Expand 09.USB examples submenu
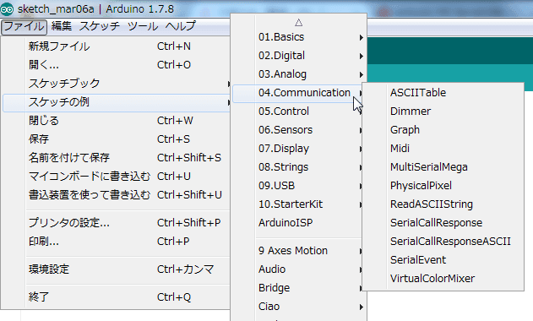Image resolution: width=533 pixels, height=321 pixels. pyautogui.click(x=298, y=186)
